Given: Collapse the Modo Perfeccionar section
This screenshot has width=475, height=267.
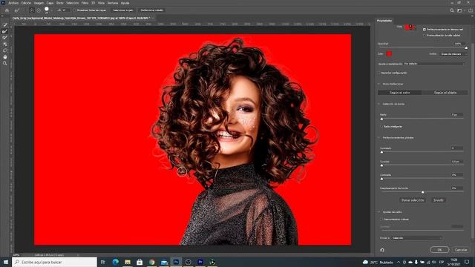Looking at the screenshot, I should click(379, 84).
